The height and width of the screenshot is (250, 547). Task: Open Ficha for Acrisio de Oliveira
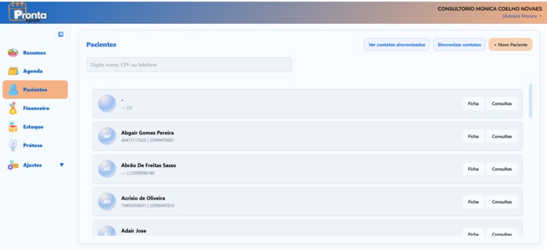(473, 202)
